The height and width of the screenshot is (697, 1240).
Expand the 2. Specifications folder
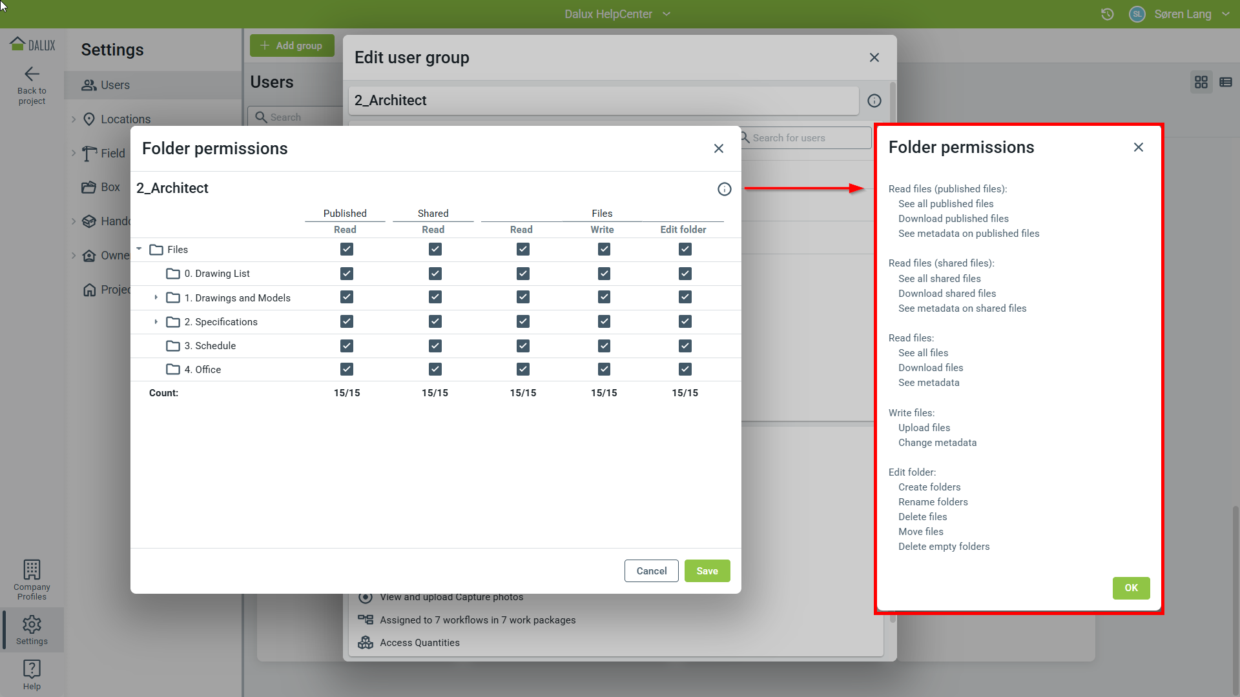point(156,321)
